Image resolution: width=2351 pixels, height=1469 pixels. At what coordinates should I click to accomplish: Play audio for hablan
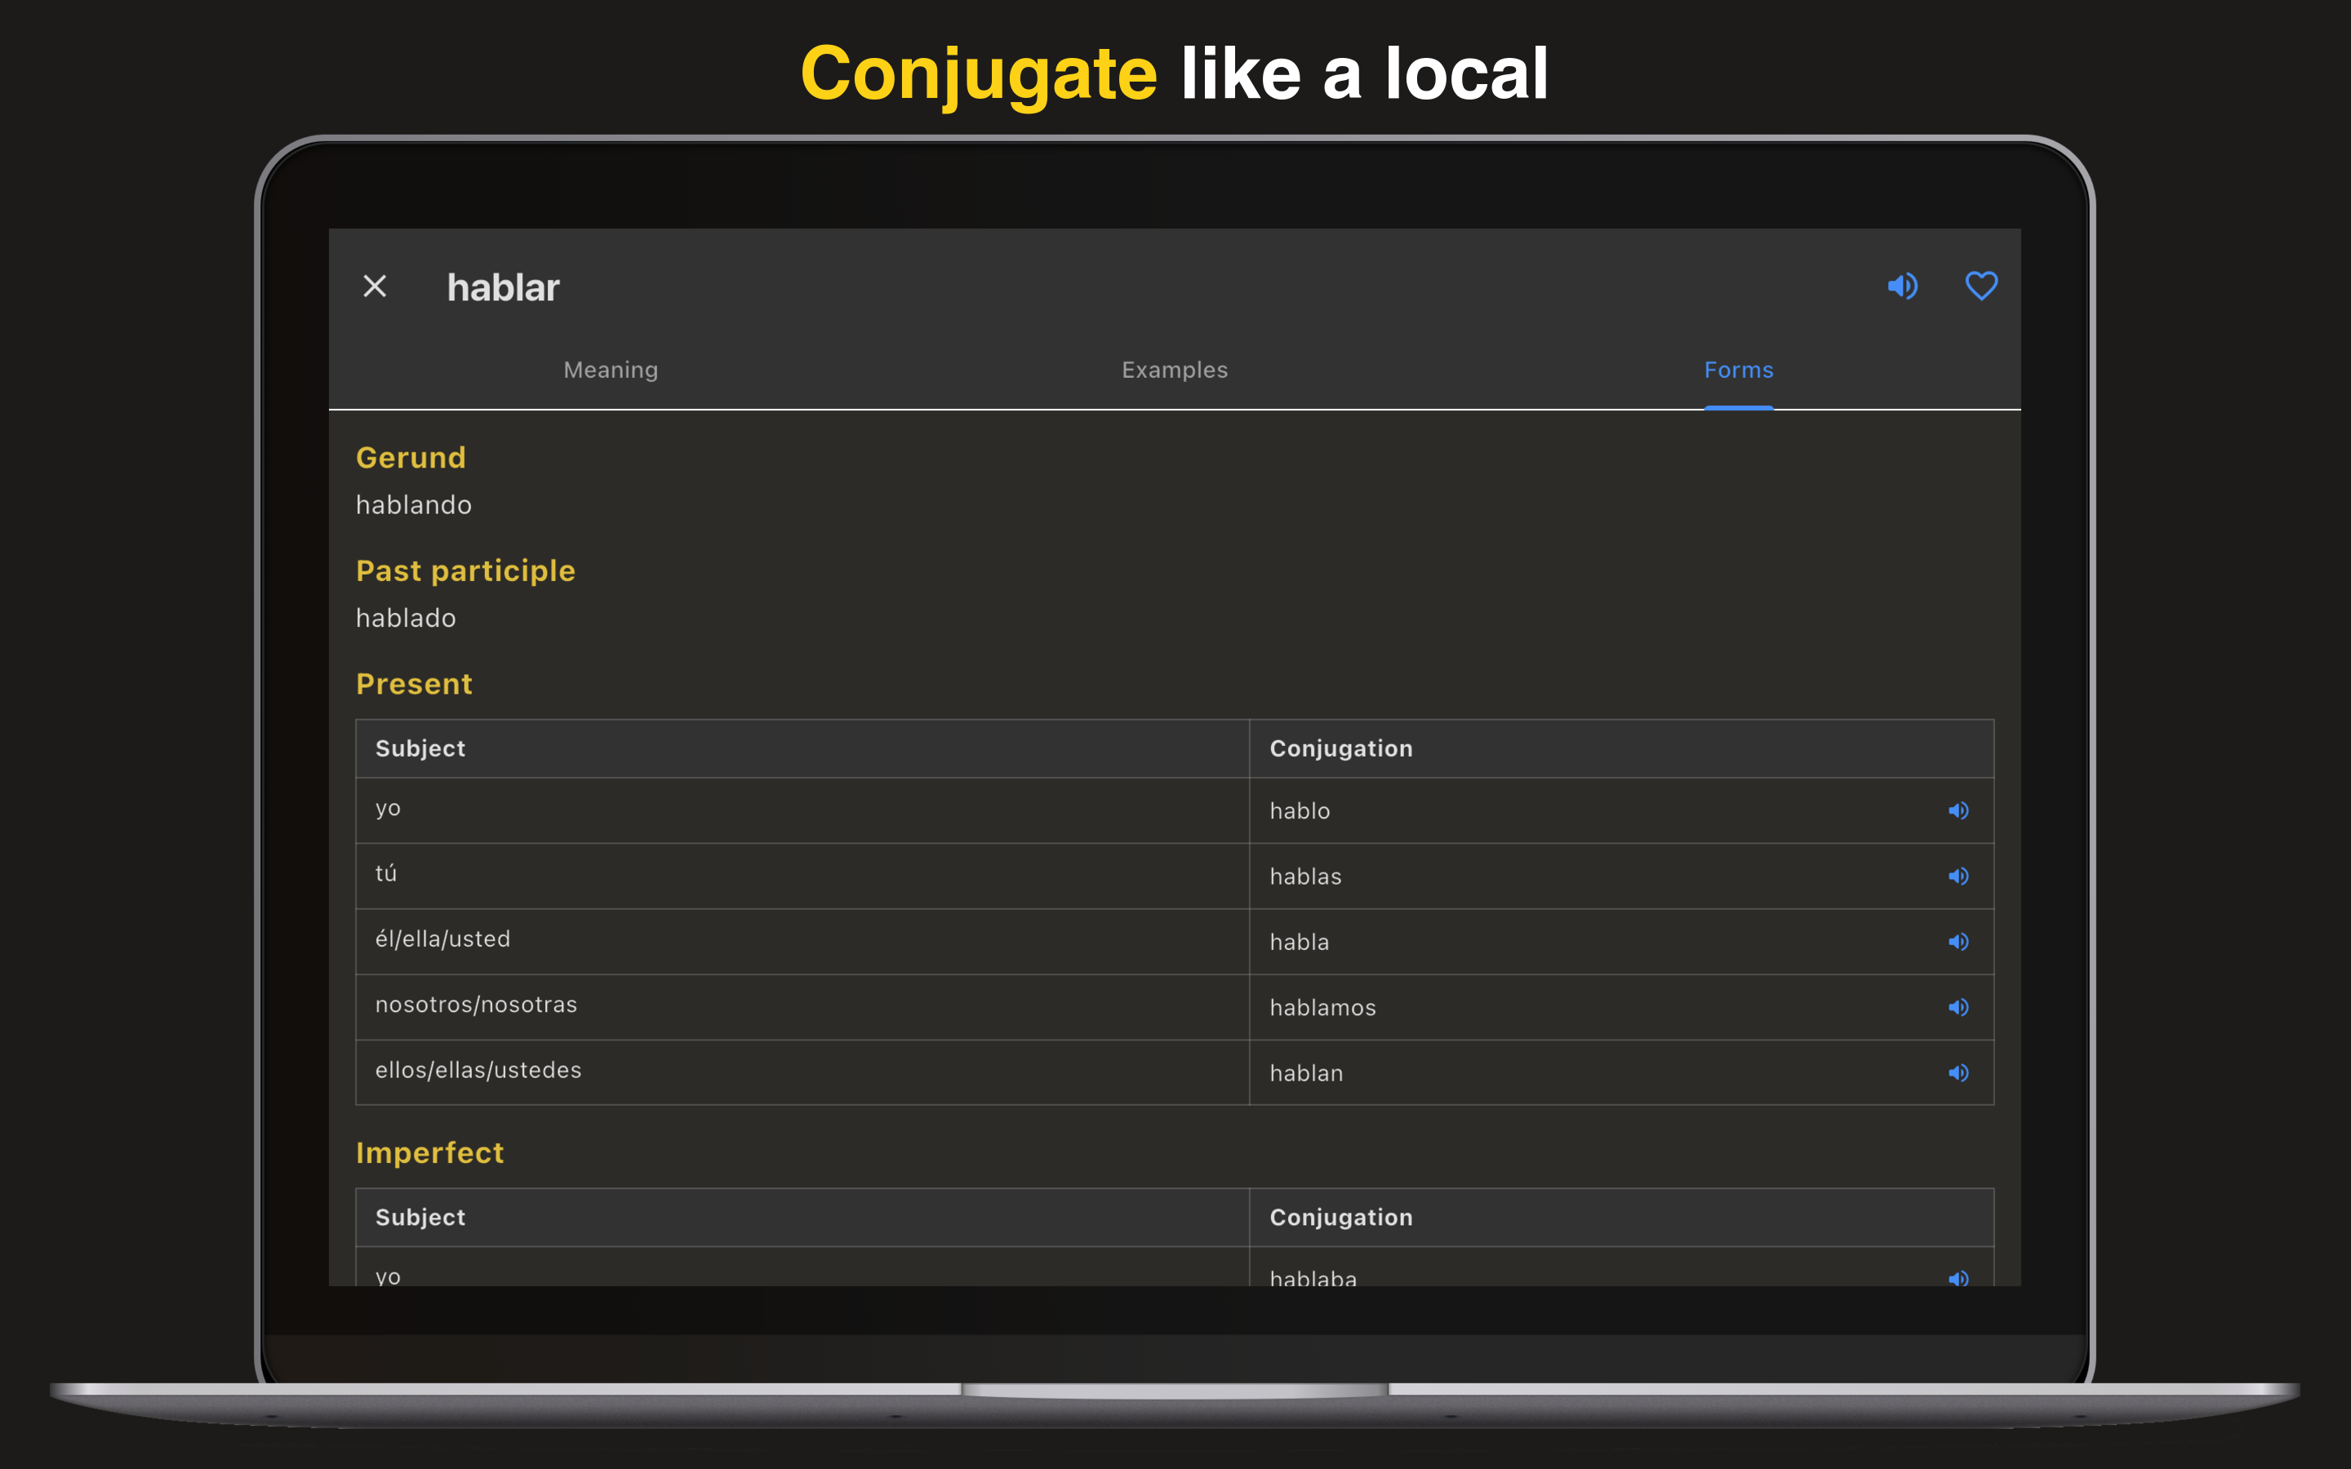1958,1072
